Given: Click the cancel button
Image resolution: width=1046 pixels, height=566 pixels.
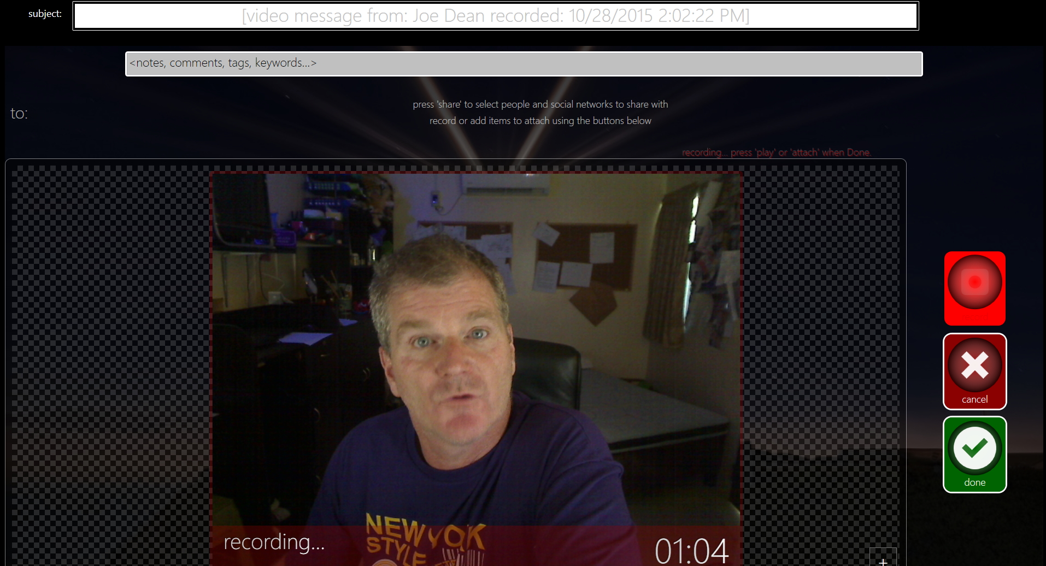Looking at the screenshot, I should (x=975, y=372).
